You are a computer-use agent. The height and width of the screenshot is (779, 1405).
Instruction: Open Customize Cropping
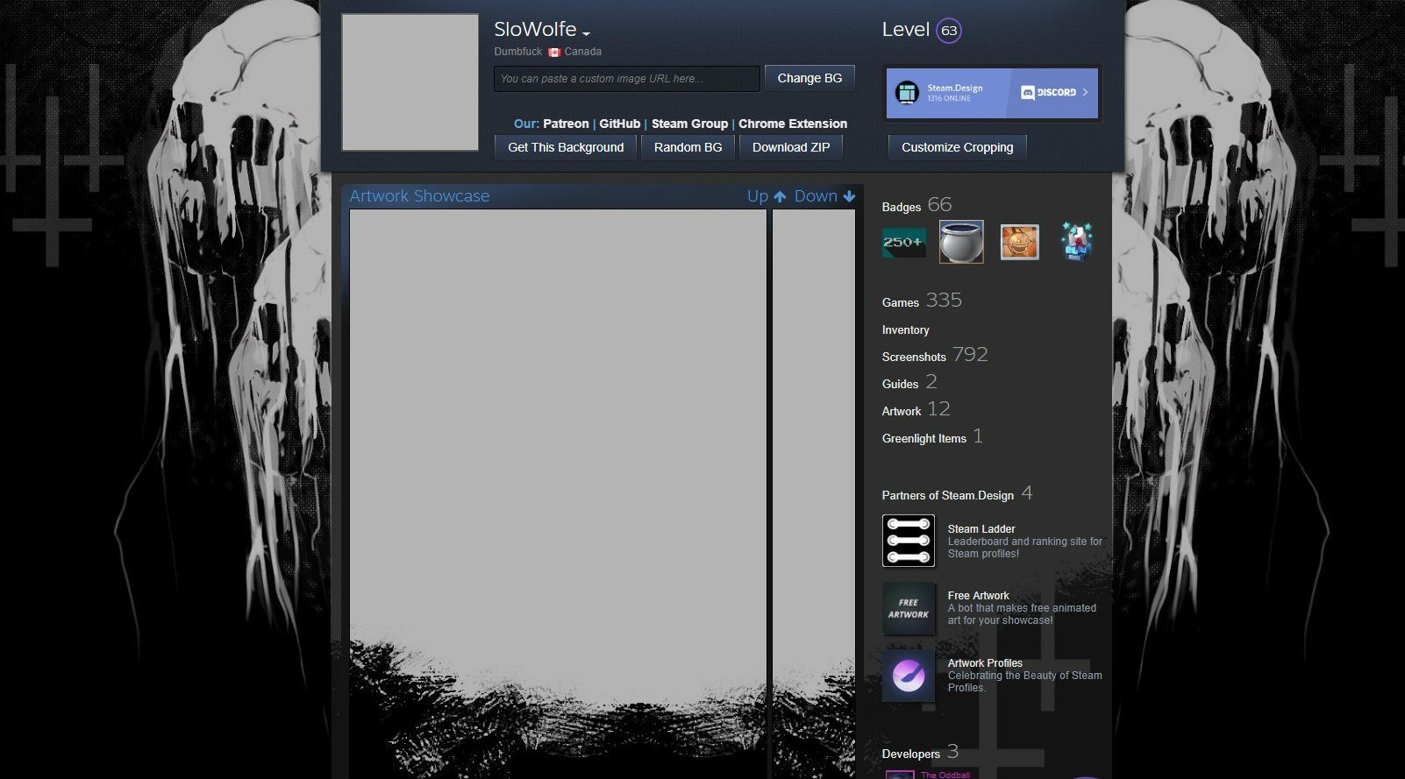coord(957,147)
